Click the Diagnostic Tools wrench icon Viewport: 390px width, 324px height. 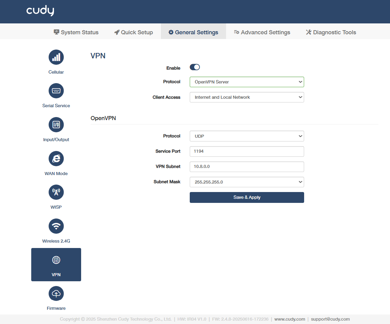[309, 32]
